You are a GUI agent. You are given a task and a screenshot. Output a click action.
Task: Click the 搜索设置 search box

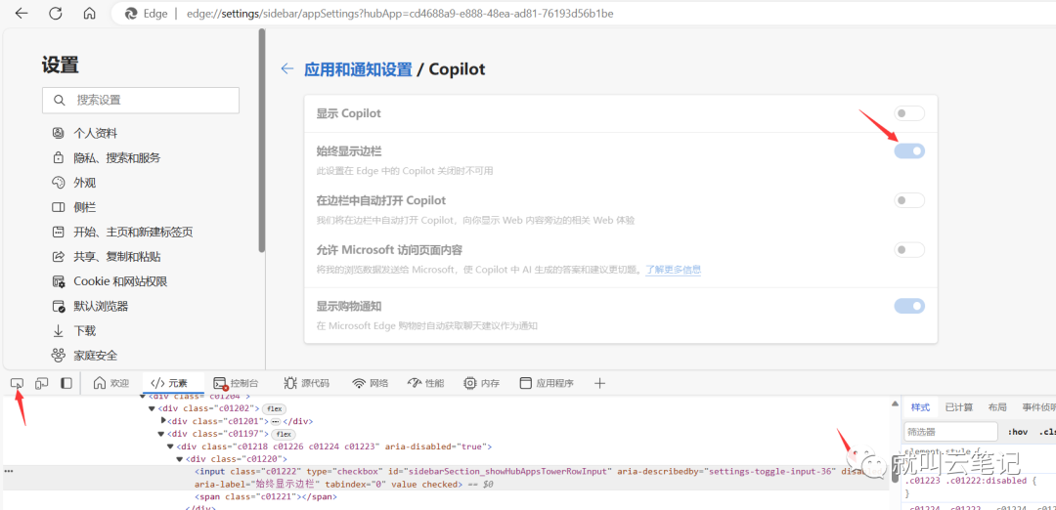141,101
